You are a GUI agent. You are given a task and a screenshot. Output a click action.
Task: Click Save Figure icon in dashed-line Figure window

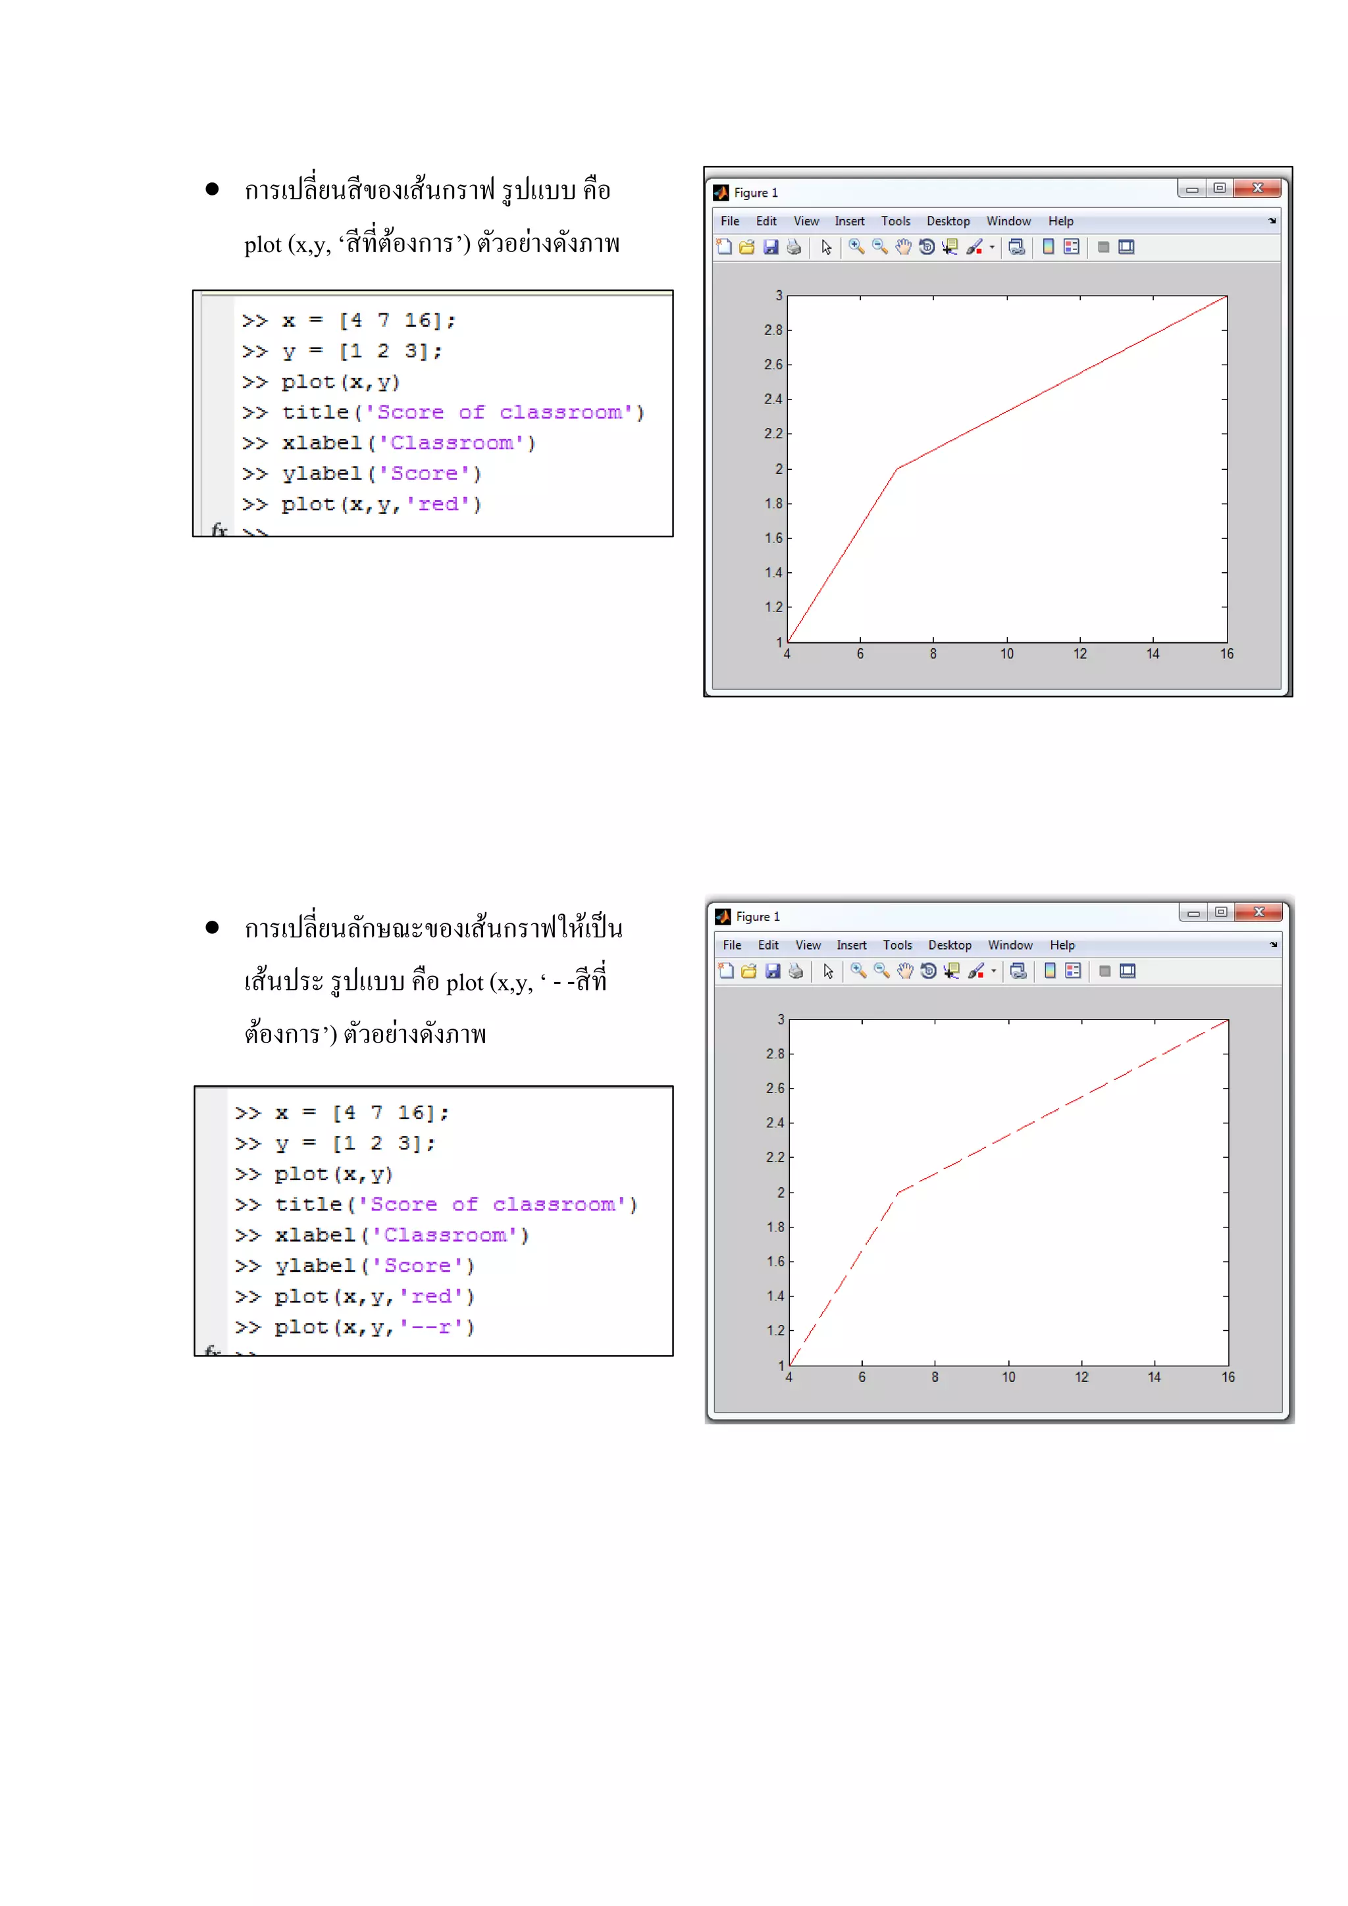coord(773,970)
